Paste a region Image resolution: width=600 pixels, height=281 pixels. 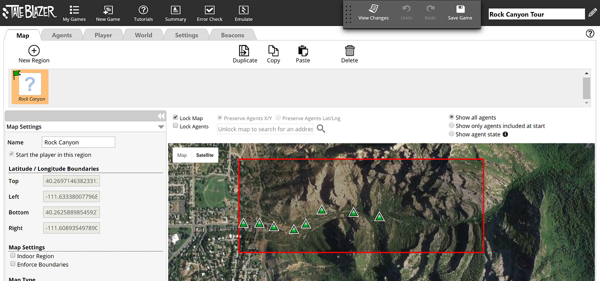coord(303,54)
